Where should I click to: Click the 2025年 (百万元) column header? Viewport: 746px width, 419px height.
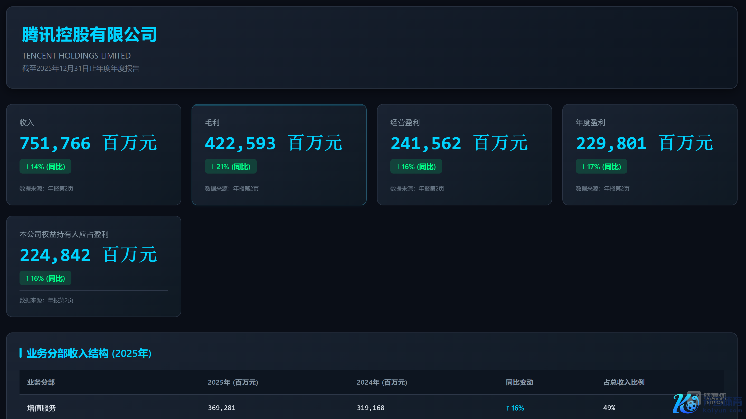[233, 382]
